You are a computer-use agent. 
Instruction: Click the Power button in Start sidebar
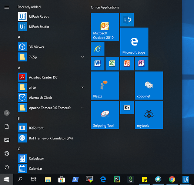(x=7, y=167)
